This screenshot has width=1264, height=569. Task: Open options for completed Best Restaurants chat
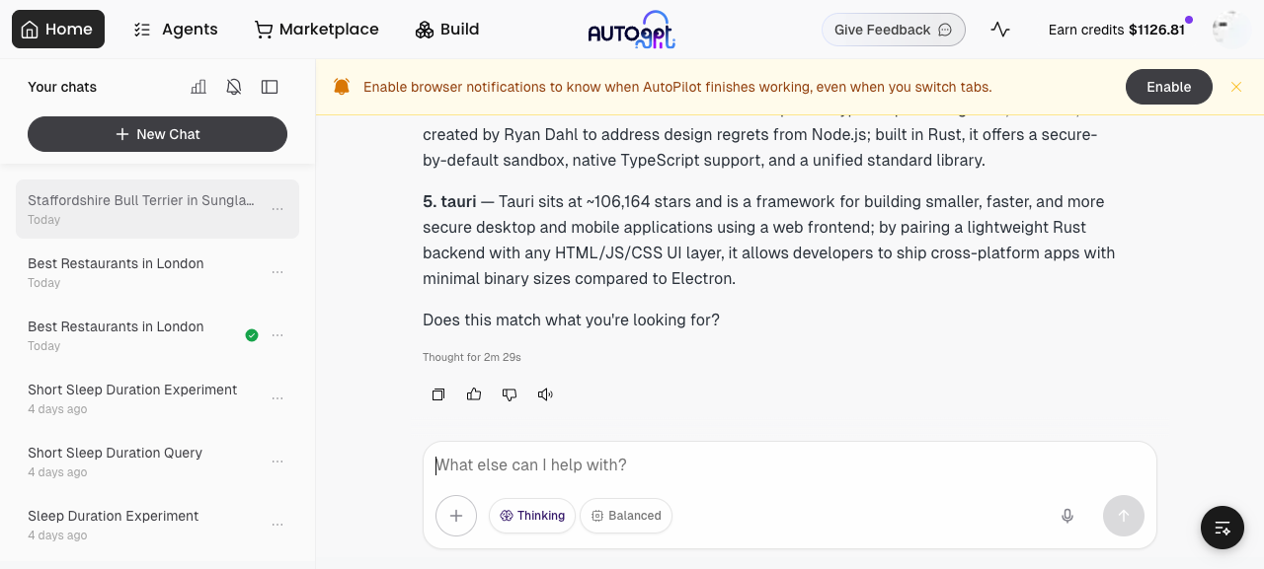pos(277,335)
